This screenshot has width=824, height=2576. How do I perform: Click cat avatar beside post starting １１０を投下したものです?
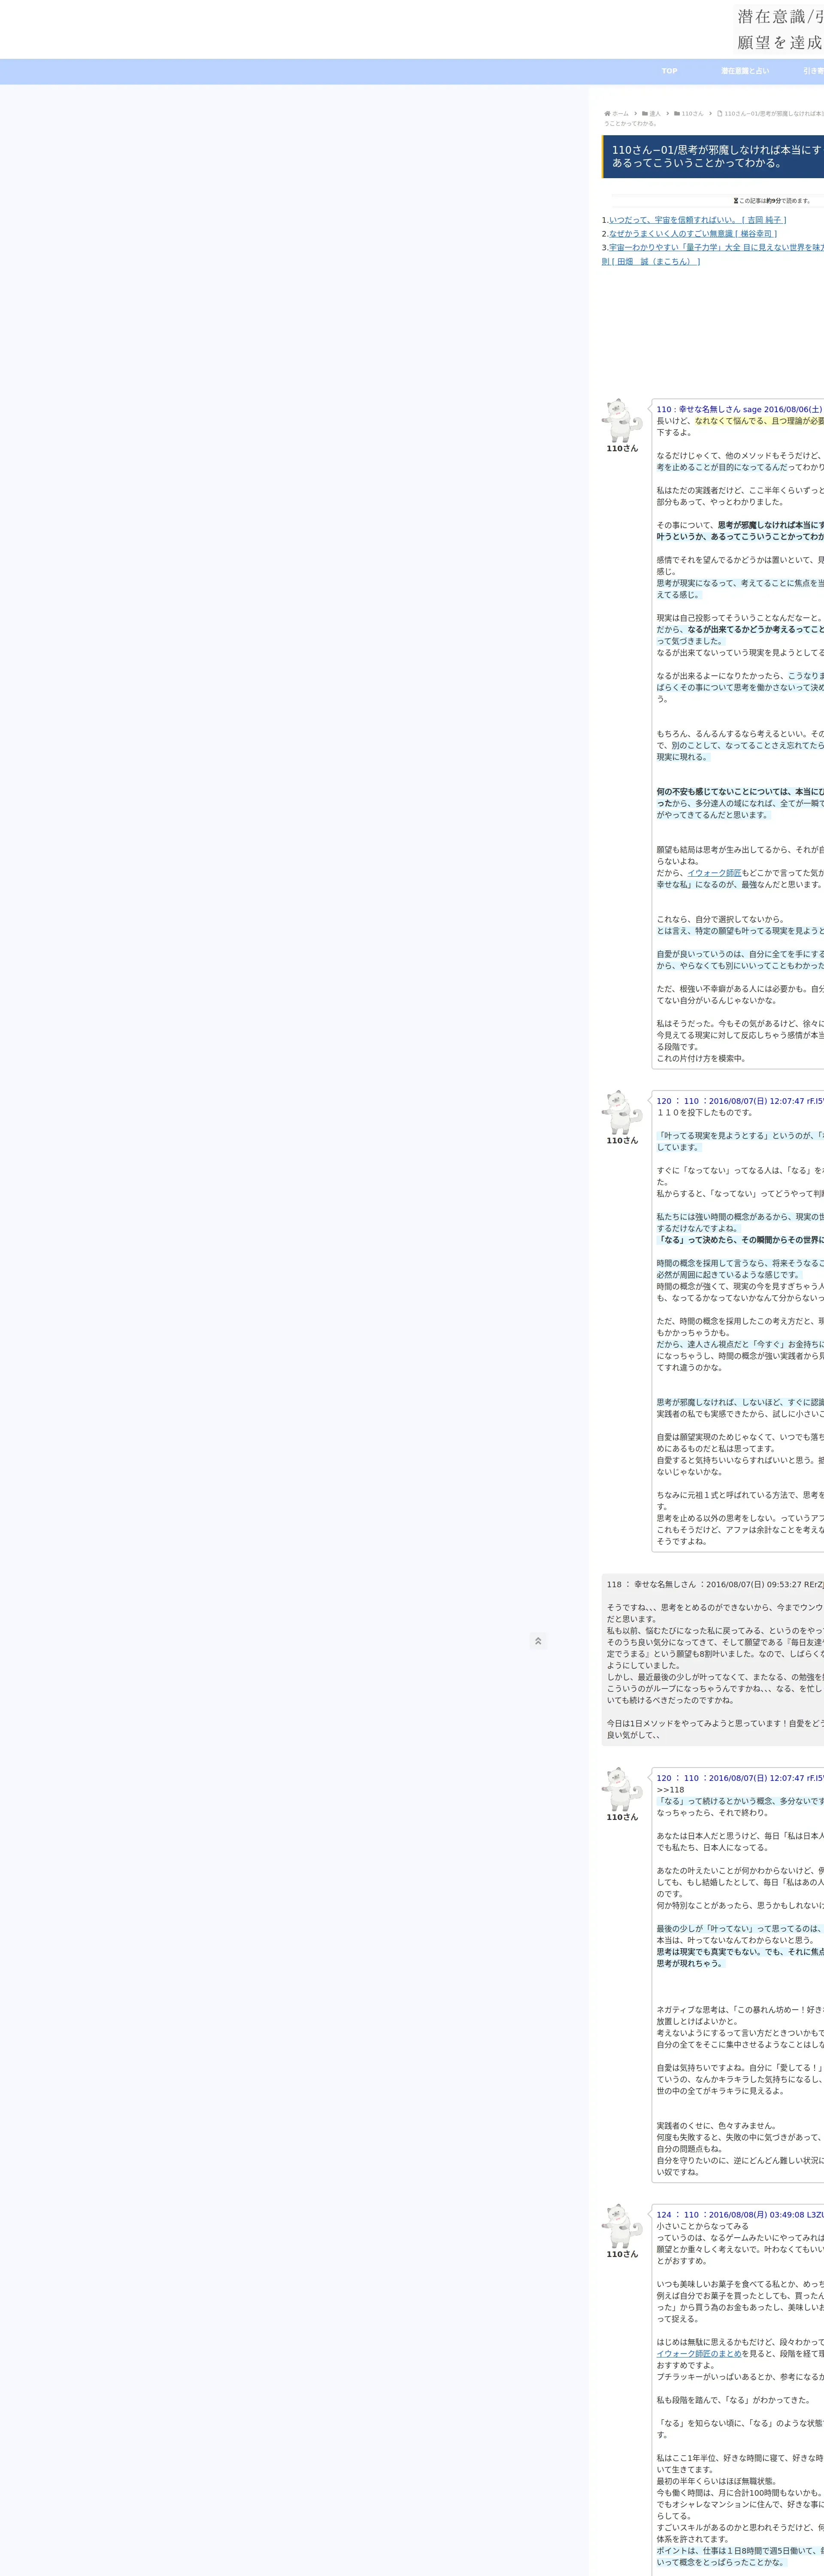[x=622, y=1112]
